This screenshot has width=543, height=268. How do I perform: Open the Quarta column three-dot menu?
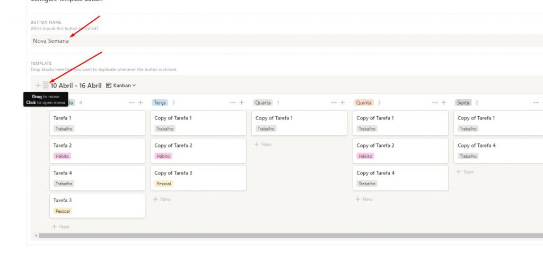(x=334, y=102)
